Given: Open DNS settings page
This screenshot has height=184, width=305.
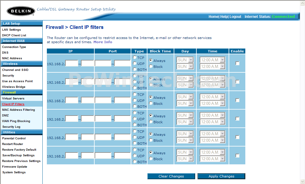Looking at the screenshot, I should (5, 53).
